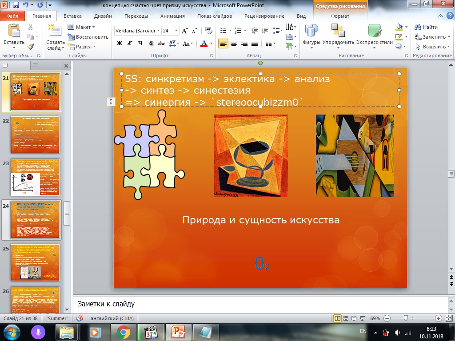Image resolution: width=455 pixels, height=341 pixels.
Task: Switch to the outline tab in the slide pane
Action: coord(36,65)
